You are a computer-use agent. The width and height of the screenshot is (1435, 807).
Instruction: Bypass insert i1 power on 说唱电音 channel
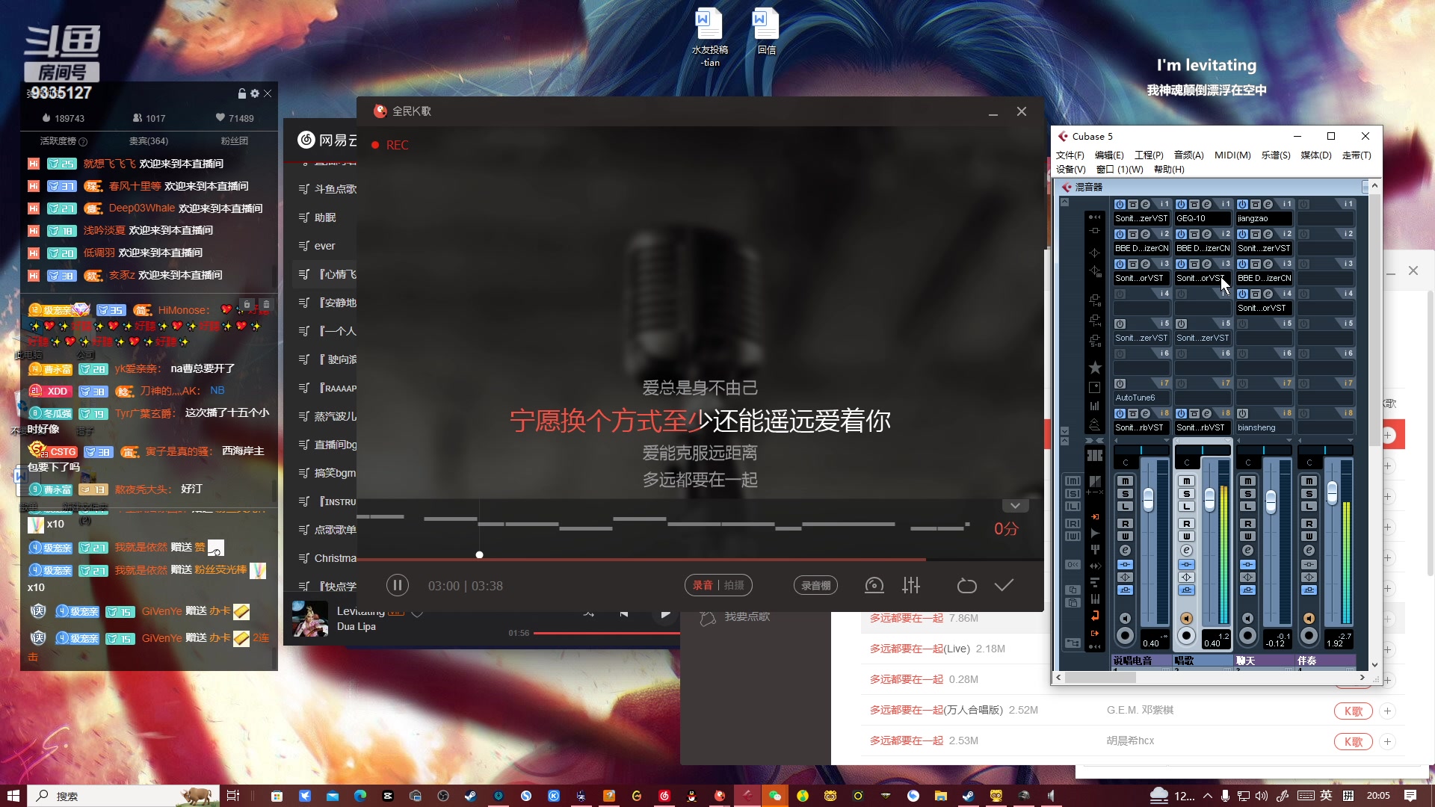coord(1120,204)
